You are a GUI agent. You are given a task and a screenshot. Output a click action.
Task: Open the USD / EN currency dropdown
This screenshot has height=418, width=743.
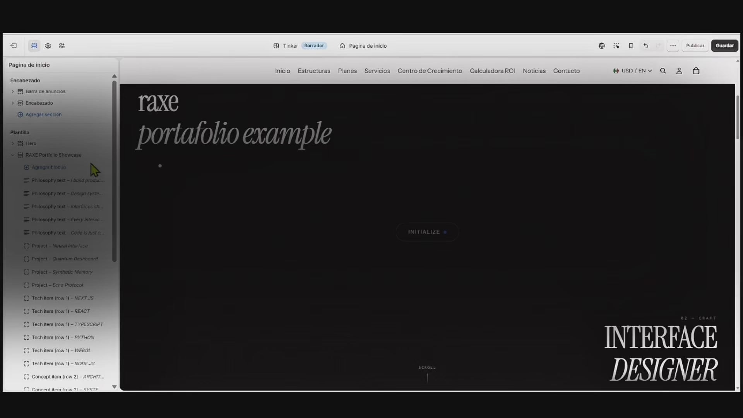coord(633,71)
